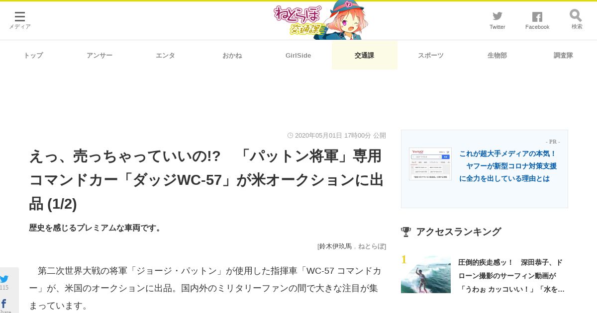This screenshot has width=597, height=313.
Task: Click the clock icon next to publish date
Action: (x=290, y=135)
